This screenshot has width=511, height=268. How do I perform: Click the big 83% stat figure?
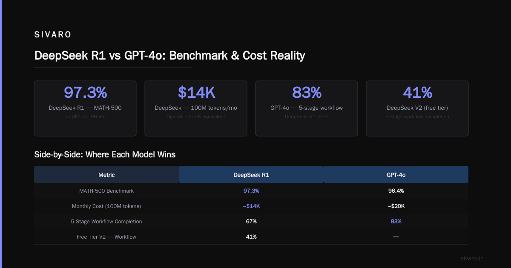click(307, 92)
